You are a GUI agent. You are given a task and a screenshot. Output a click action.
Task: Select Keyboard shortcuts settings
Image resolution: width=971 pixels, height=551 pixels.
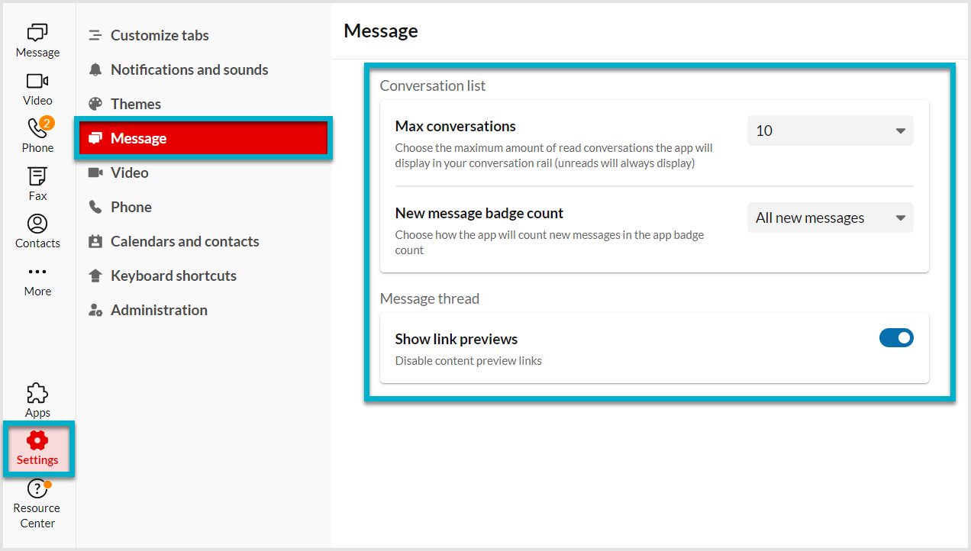pos(173,275)
